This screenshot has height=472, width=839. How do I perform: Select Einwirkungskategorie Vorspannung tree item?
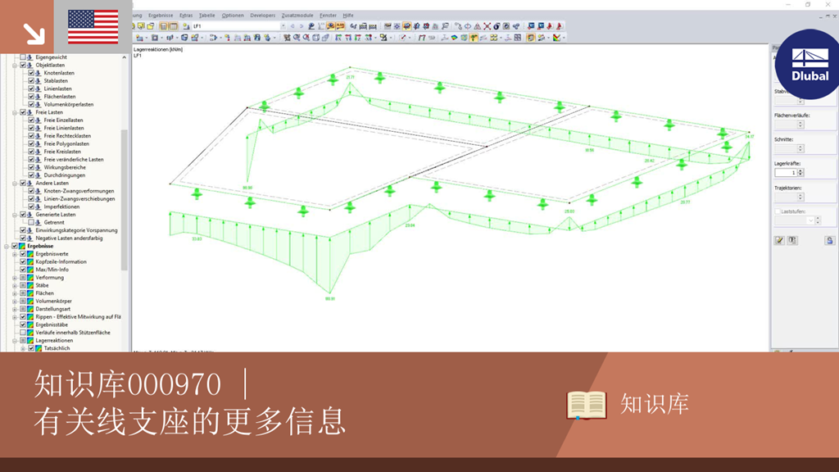76,230
